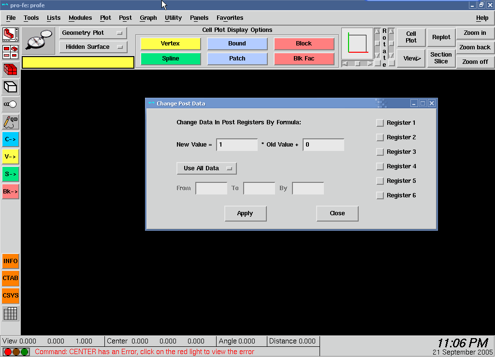Image resolution: width=495 pixels, height=357 pixels.
Task: Open the orange CTAB panel button
Action: [x=11, y=278]
